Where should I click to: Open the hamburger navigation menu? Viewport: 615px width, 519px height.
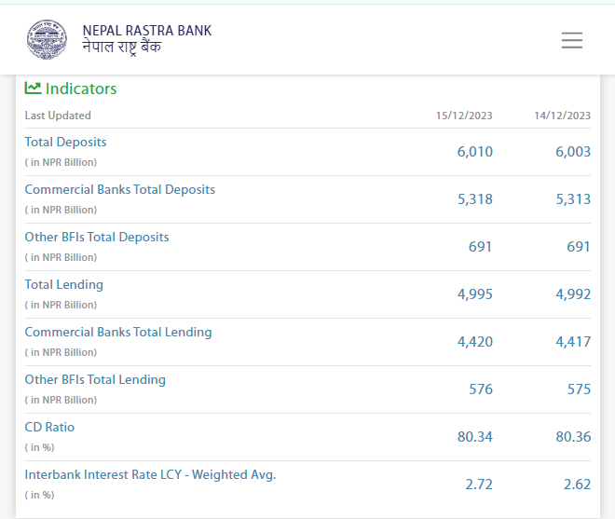pyautogui.click(x=571, y=40)
